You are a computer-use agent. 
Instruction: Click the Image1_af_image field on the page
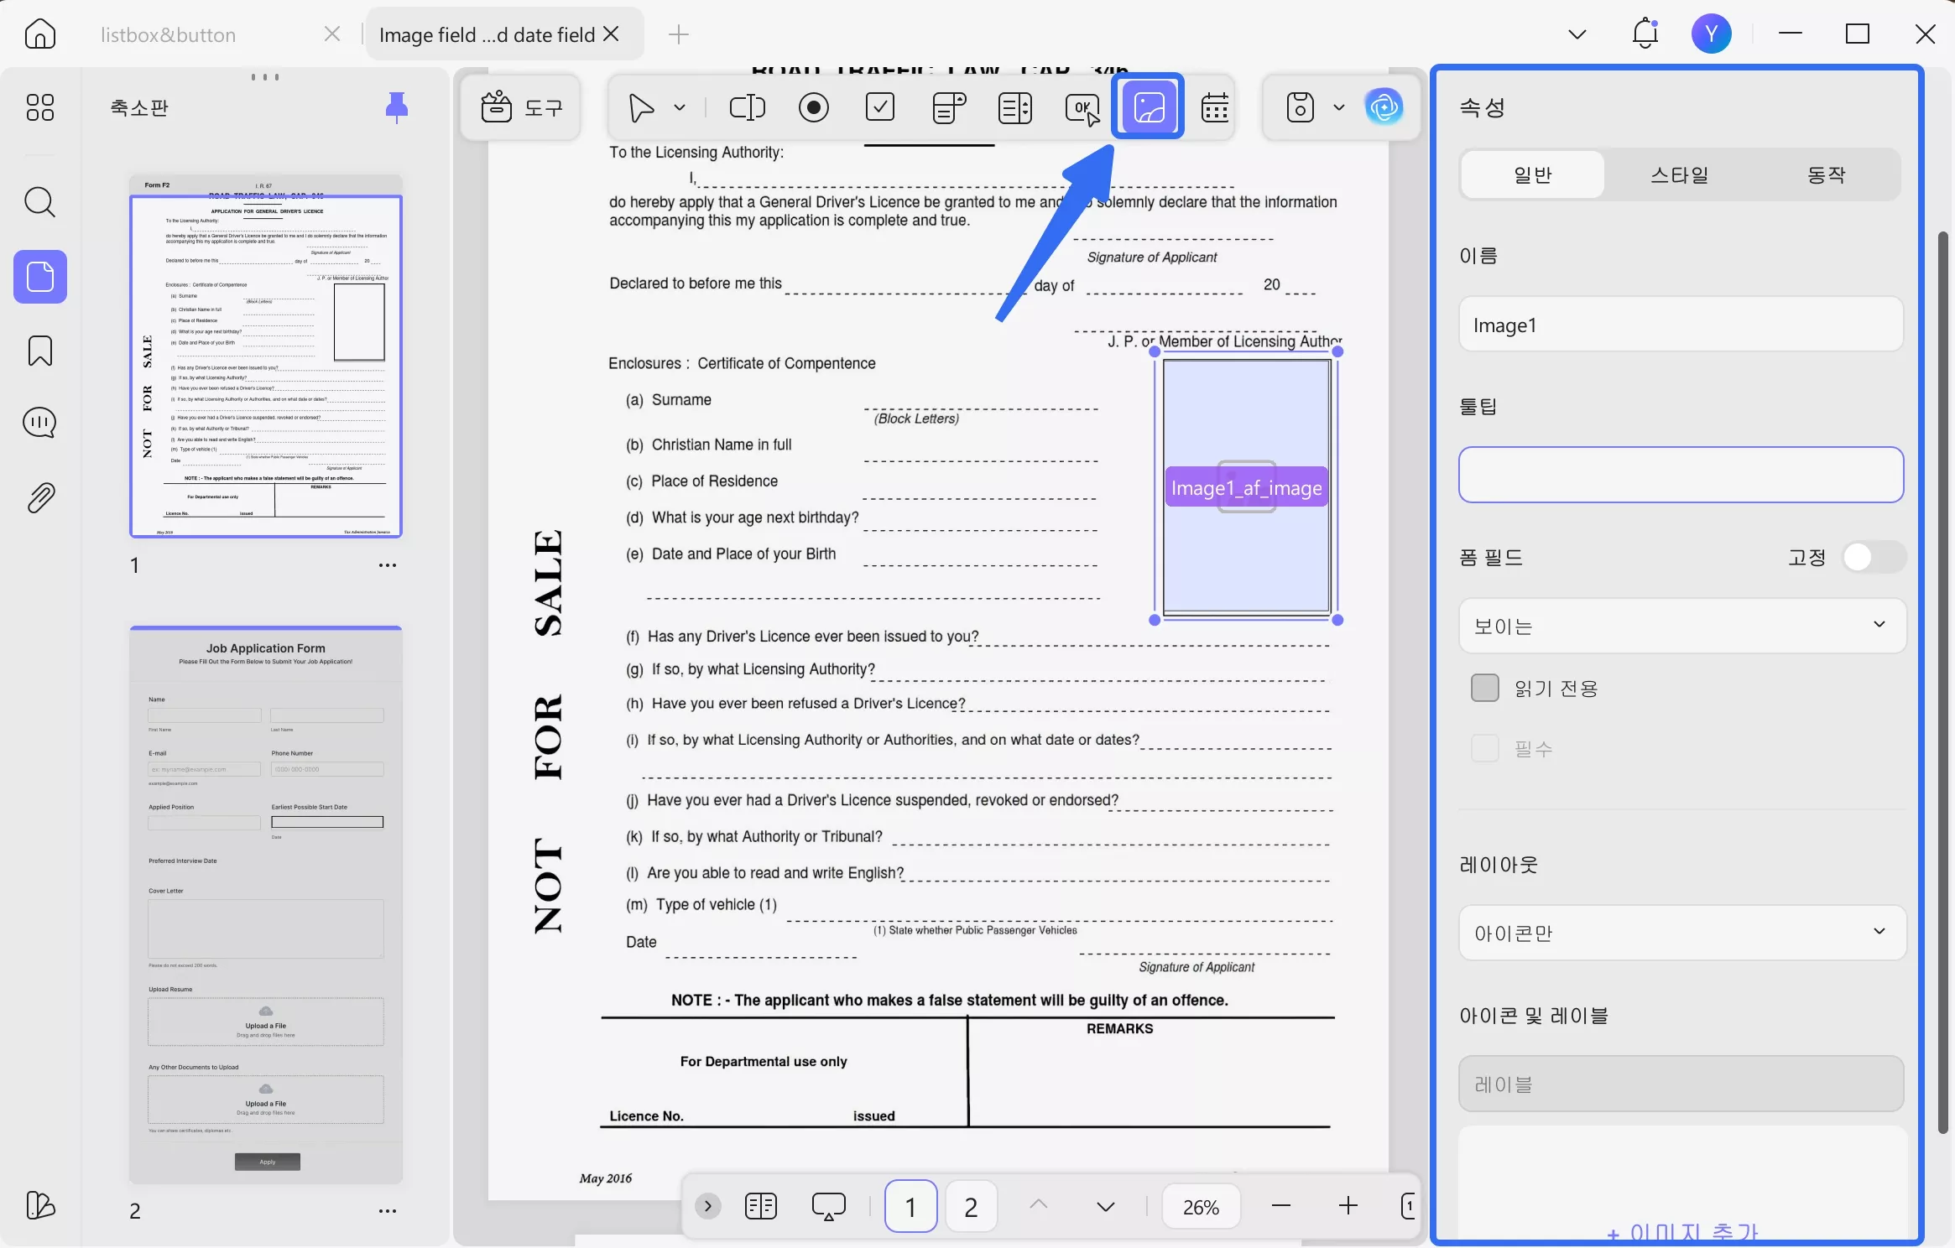pos(1246,487)
